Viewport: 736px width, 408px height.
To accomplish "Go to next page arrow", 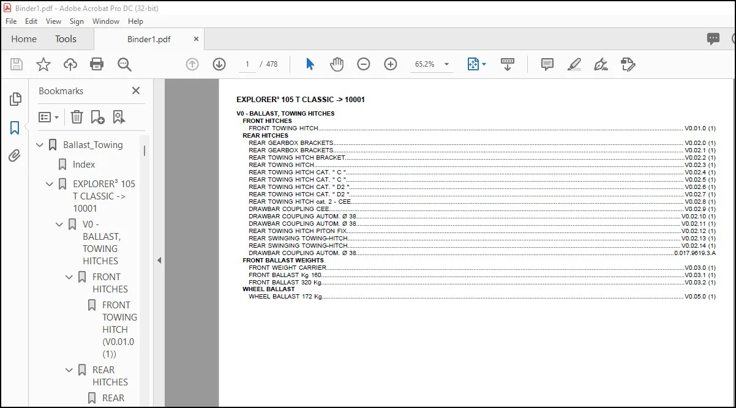I will point(219,64).
